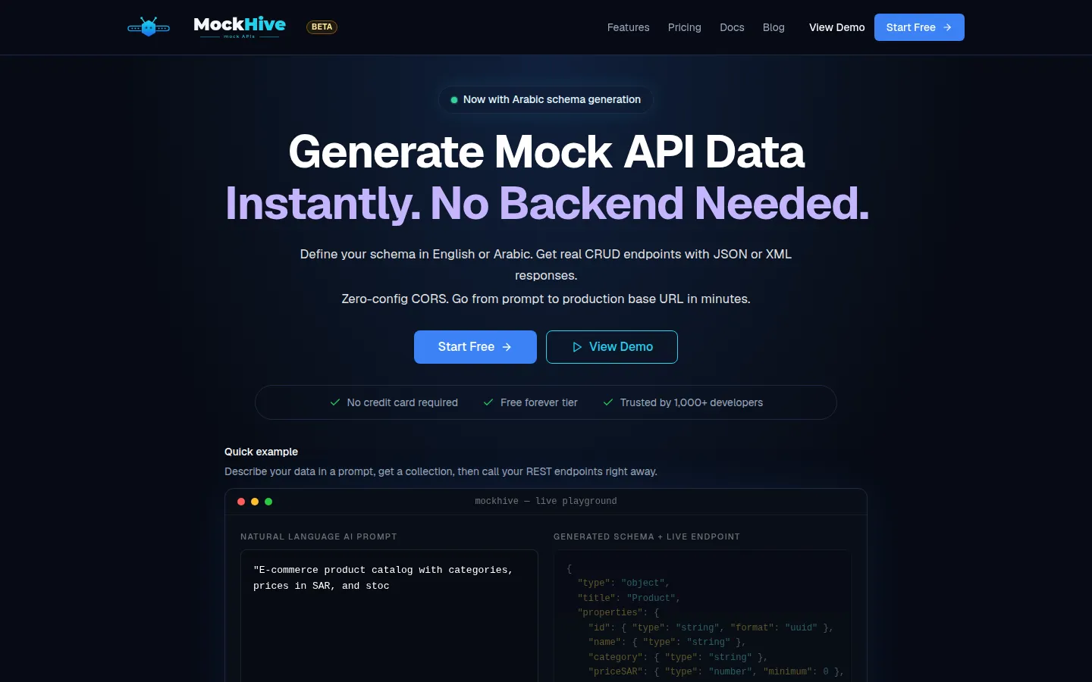This screenshot has width=1092, height=682.
Task: Click the "mockhive — live playground" title
Action: pos(546,501)
